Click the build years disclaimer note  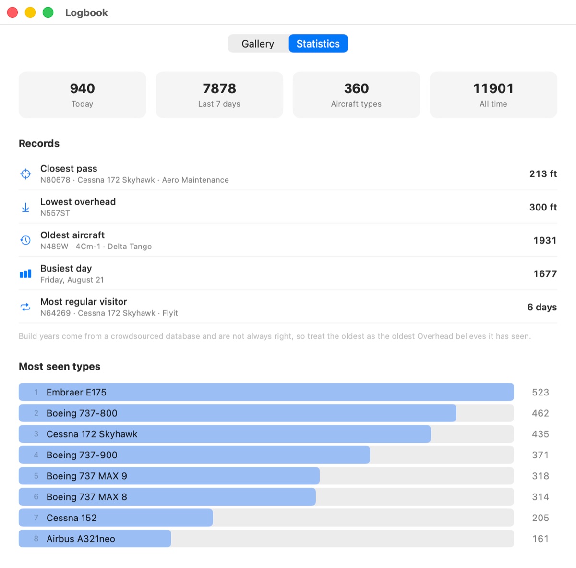[x=275, y=336]
